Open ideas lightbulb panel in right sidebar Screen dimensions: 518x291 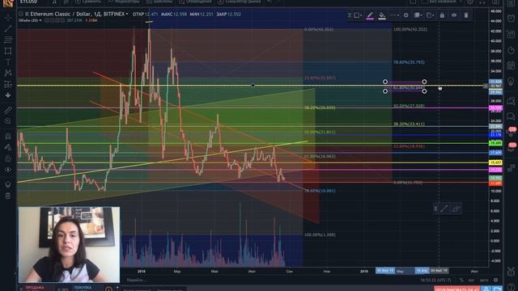coord(511,81)
